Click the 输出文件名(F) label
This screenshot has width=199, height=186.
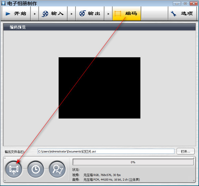(15, 152)
